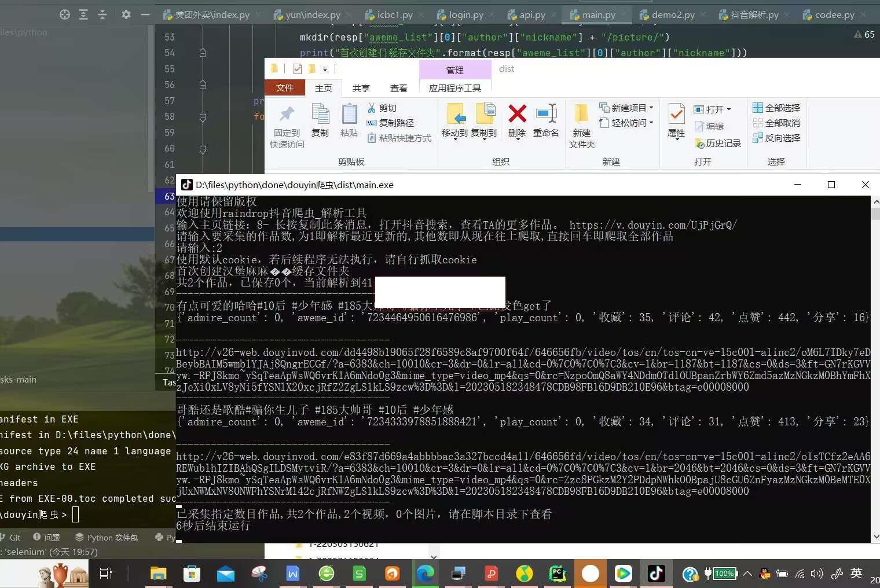The height and width of the screenshot is (588, 880).
Task: Click the project view locate target icon
Action: click(x=65, y=14)
